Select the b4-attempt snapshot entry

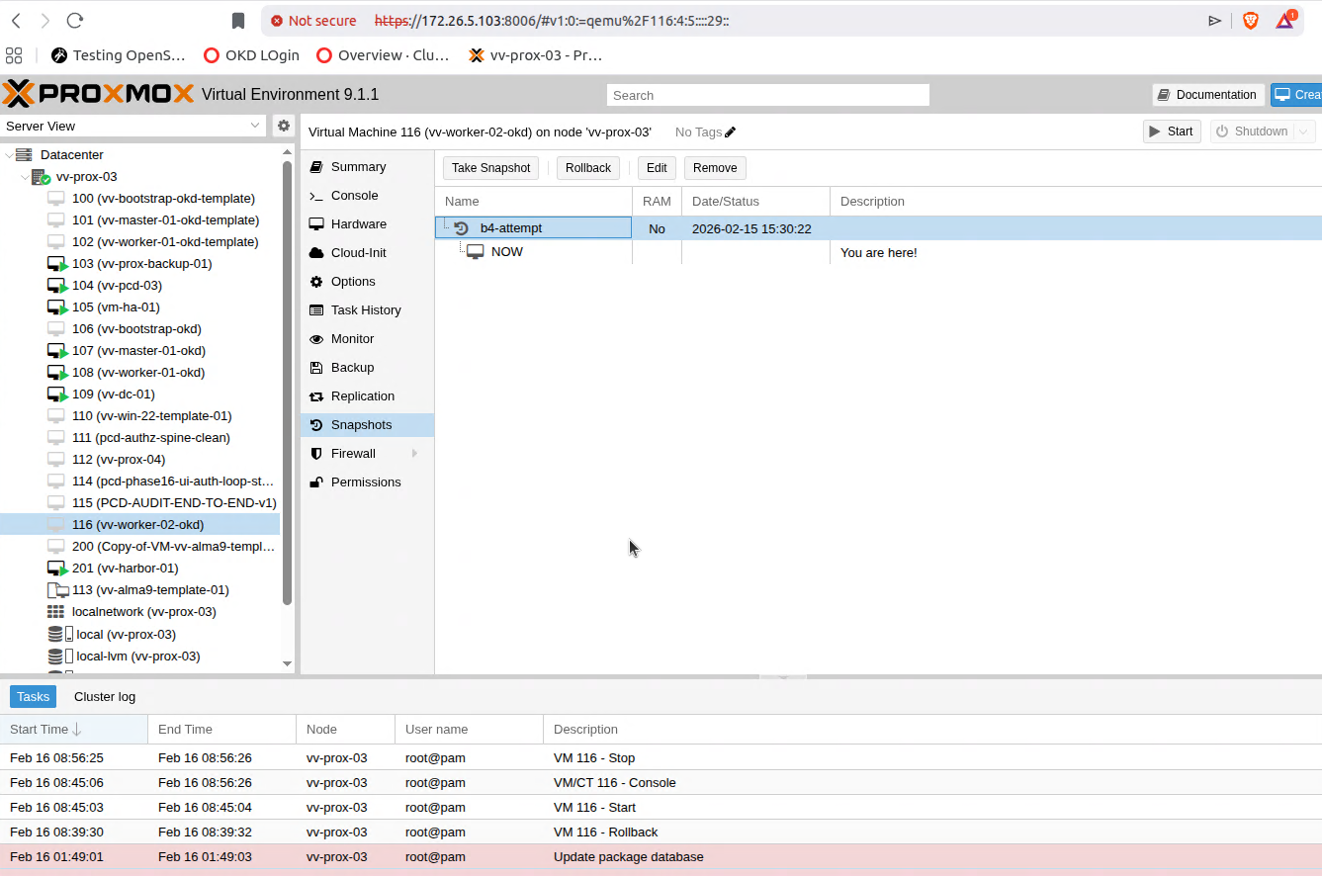(511, 228)
